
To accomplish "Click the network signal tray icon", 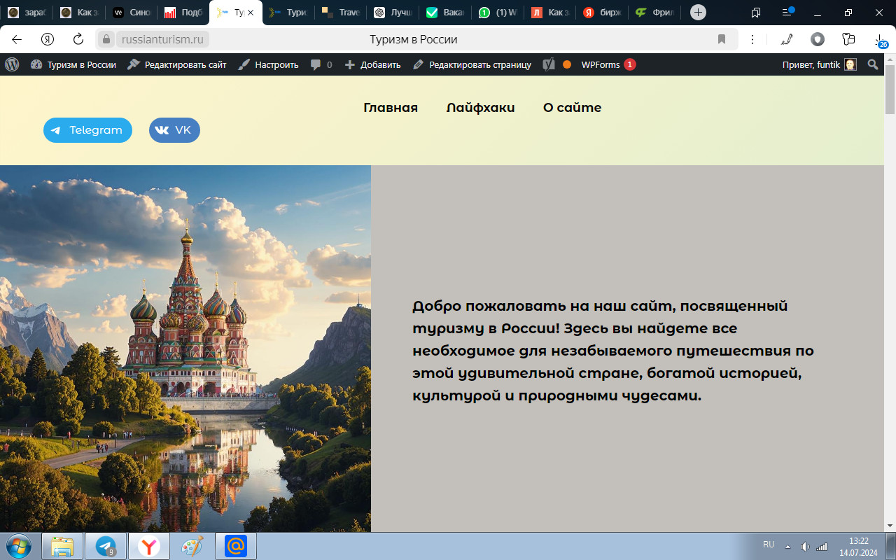I will click(822, 546).
